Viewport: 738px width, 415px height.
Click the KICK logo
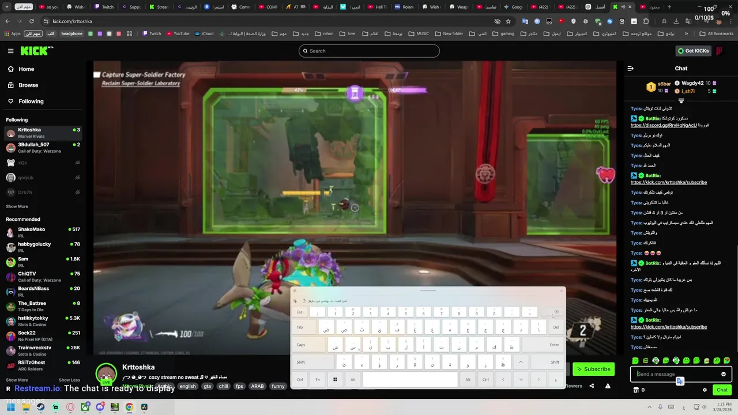[37, 51]
